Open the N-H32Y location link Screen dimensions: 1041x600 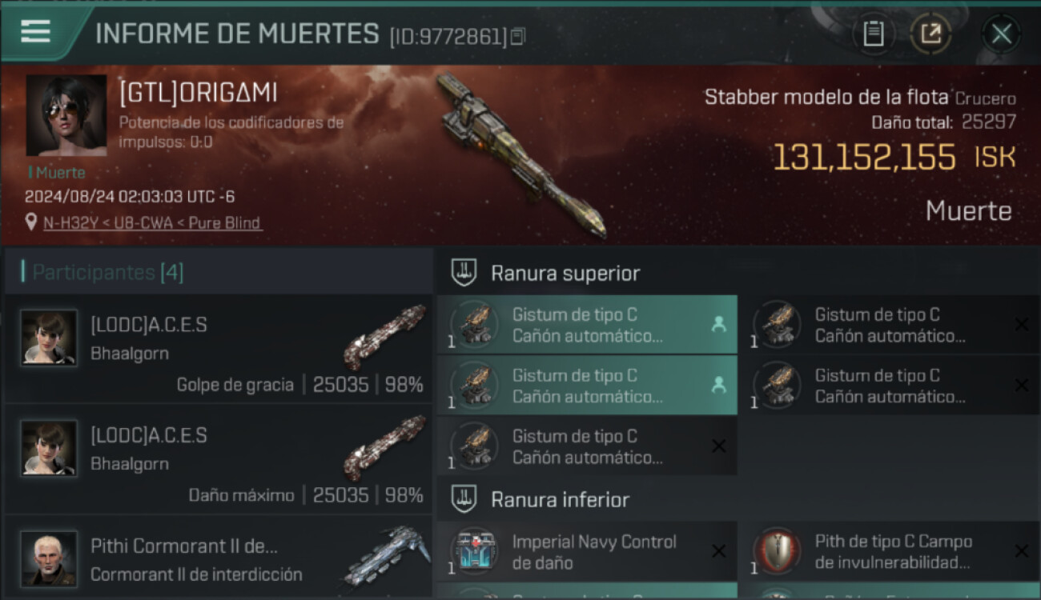coord(152,223)
